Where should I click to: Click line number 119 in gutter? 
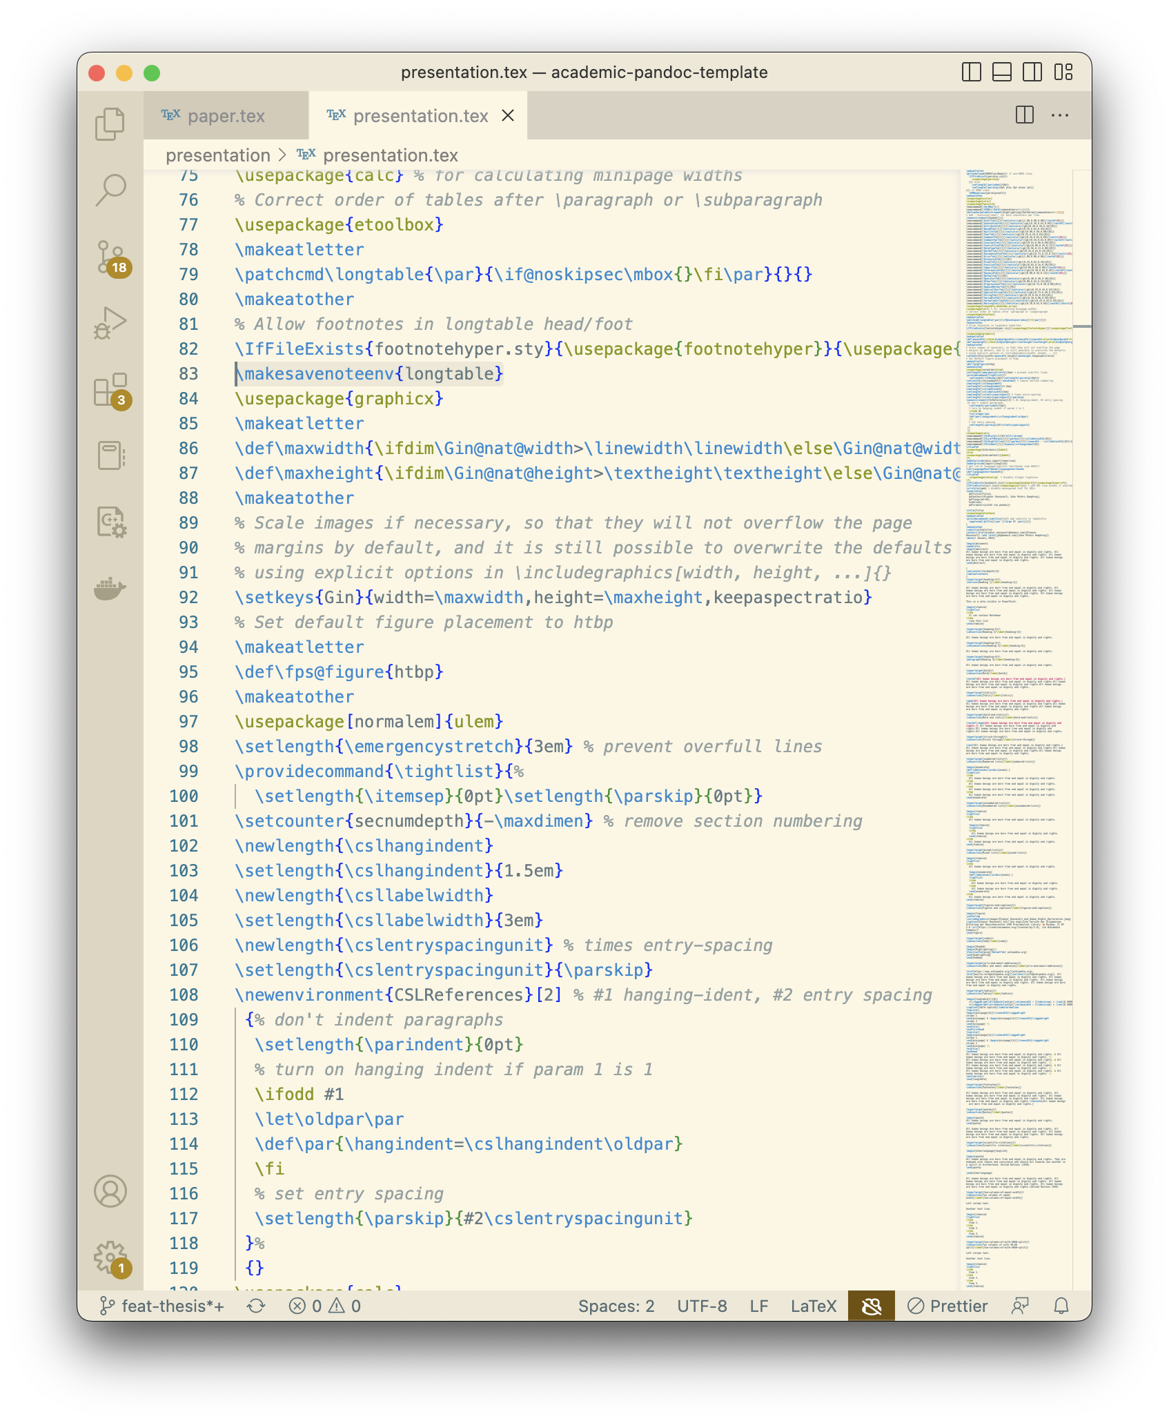pos(184,1268)
